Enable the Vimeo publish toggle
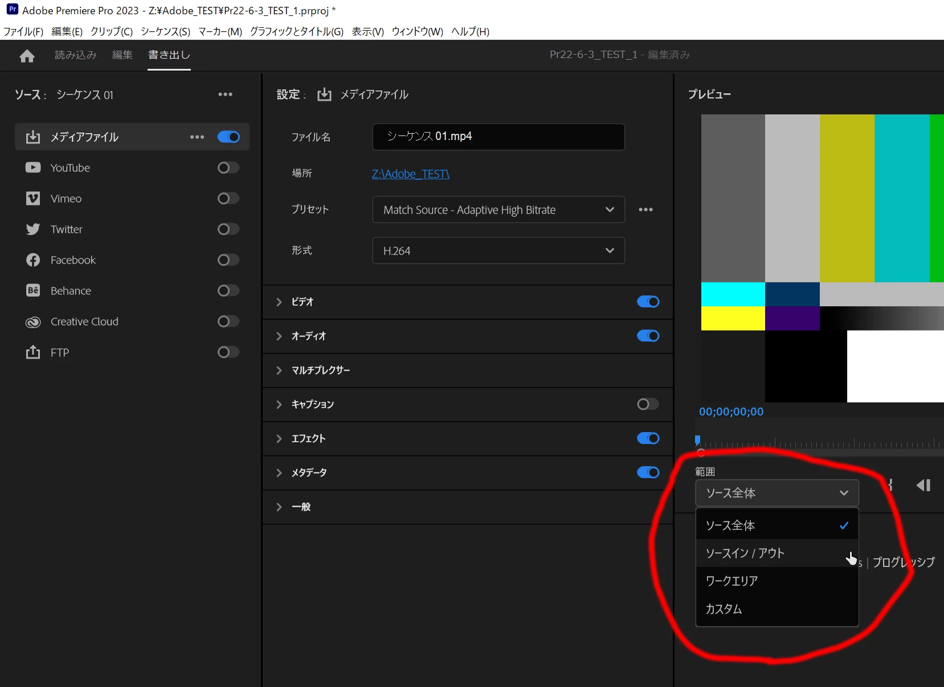The width and height of the screenshot is (944, 687). [x=228, y=199]
